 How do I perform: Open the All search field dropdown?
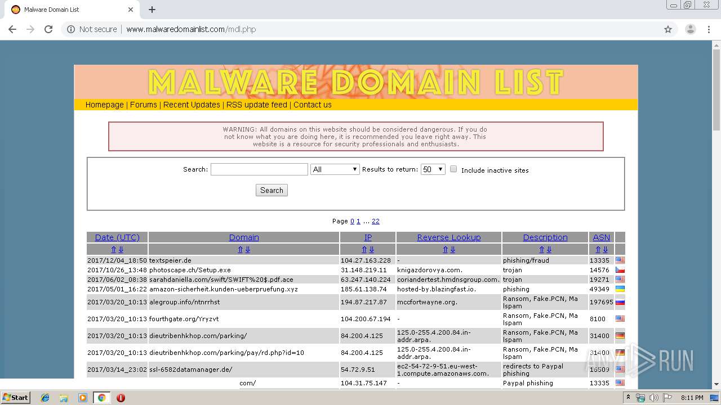(335, 169)
